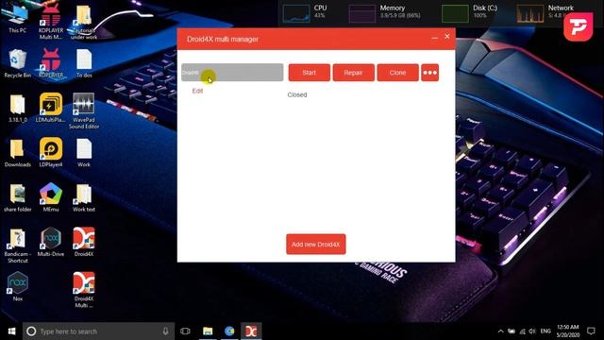Image resolution: width=604 pixels, height=340 pixels.
Task: Select Droid4X Multi desktop shortcut
Action: (x=84, y=290)
